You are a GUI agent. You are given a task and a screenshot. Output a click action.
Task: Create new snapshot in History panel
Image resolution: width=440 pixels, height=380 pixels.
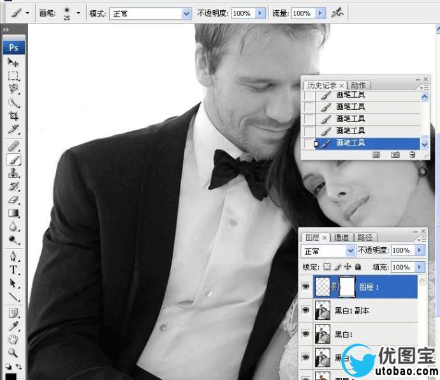click(x=395, y=155)
